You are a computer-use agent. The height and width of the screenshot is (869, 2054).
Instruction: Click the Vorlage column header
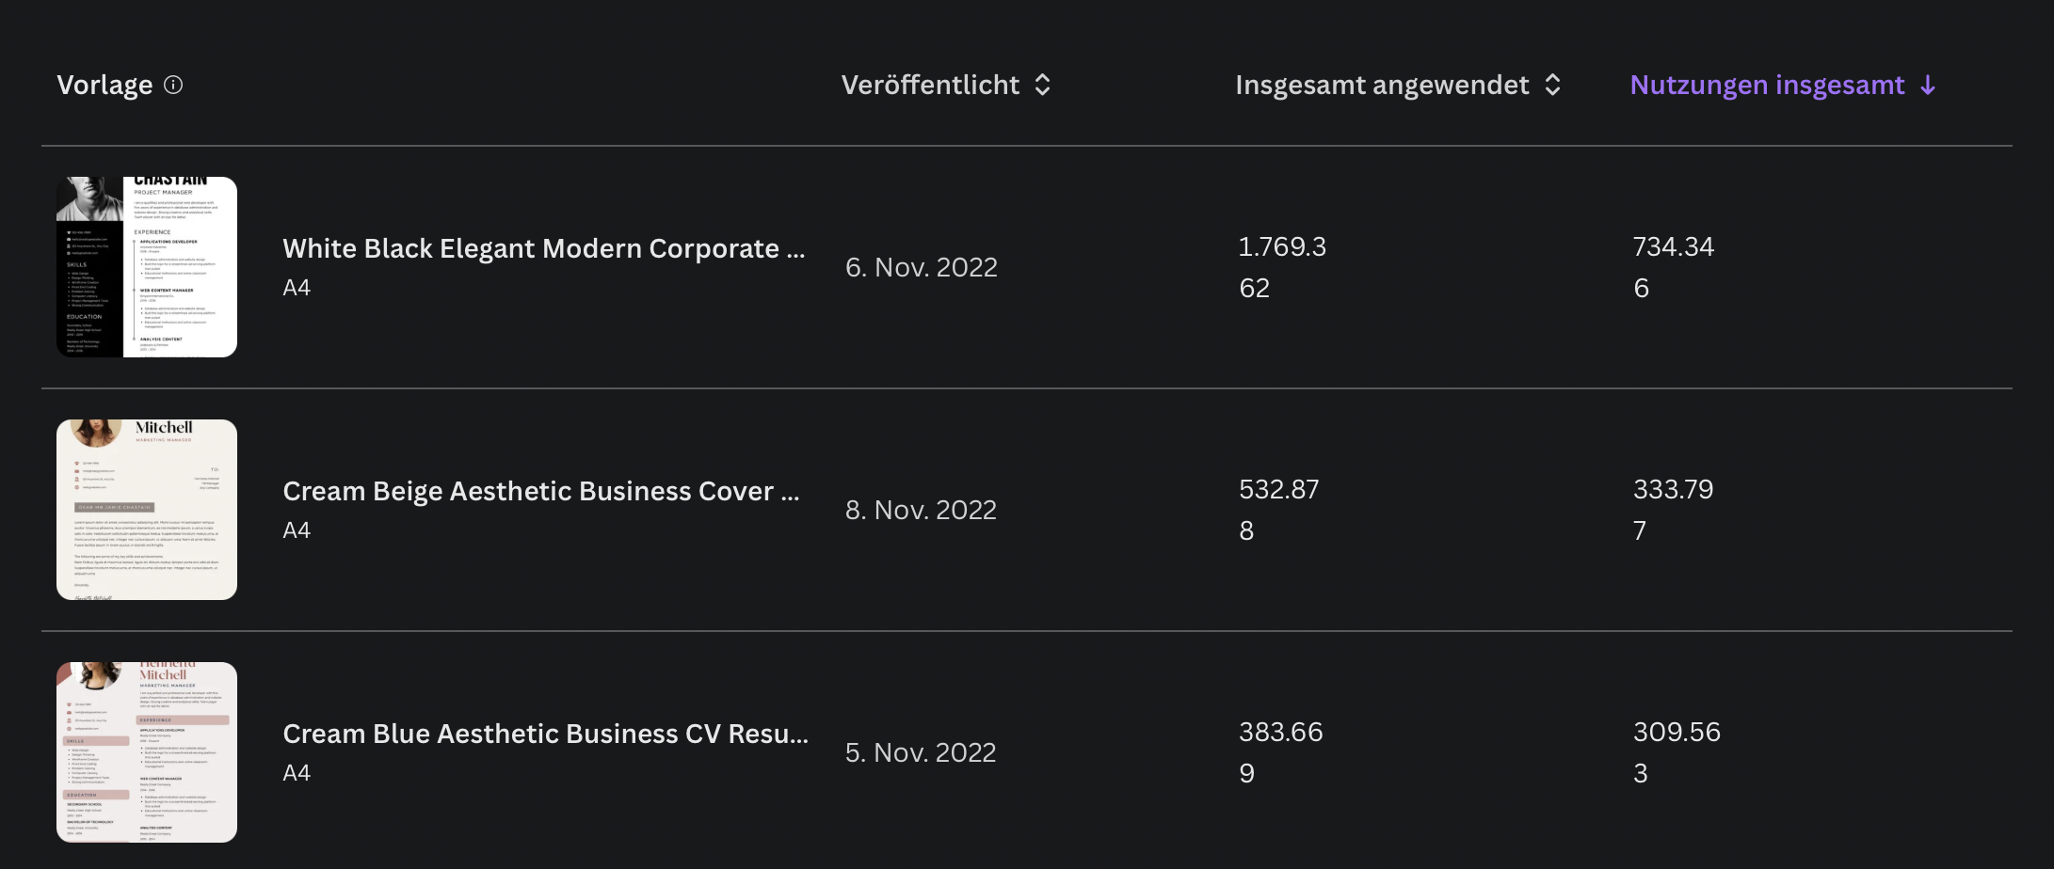[104, 85]
